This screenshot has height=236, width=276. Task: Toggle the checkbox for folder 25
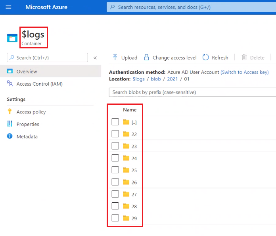coord(115,170)
